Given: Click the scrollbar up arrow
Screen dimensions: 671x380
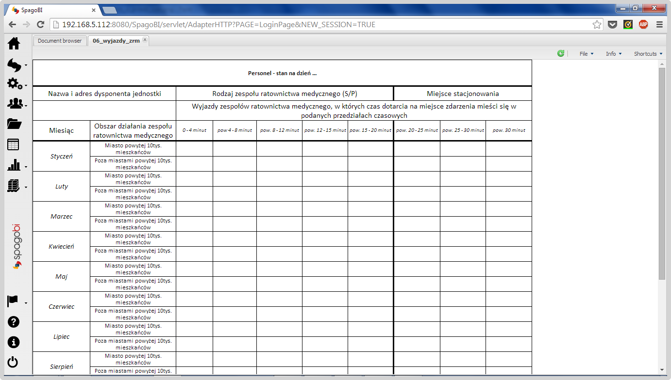Looking at the screenshot, I should click(662, 63).
